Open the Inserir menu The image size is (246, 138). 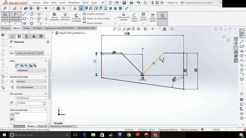point(62,3)
